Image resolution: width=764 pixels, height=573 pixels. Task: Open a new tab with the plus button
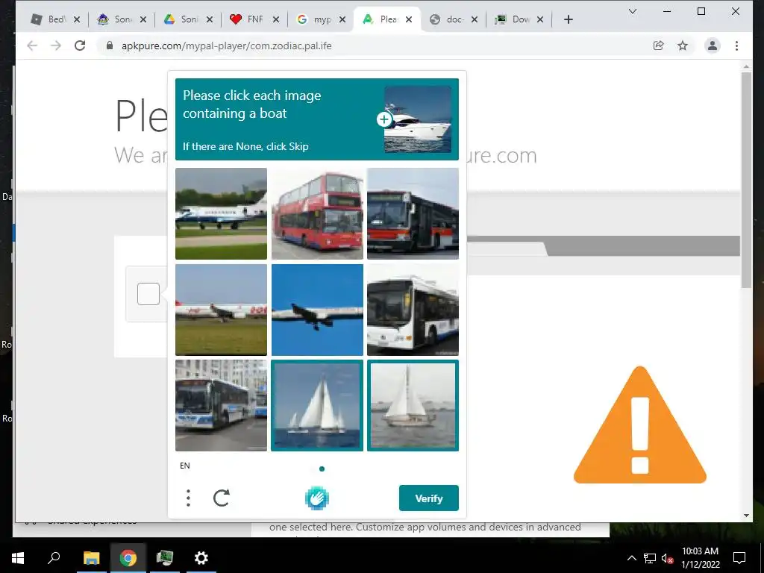coord(568,19)
